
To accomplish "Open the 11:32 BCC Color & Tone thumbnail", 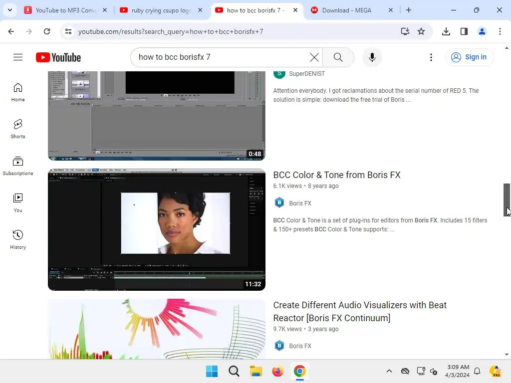I will click(x=156, y=229).
